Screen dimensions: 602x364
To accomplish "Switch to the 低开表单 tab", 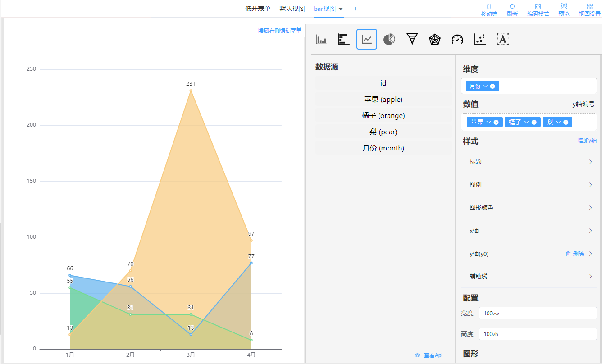I will coord(258,9).
